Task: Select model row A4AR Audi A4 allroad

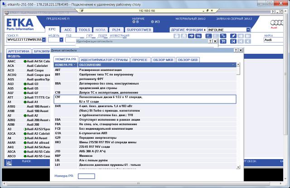Action: [x=28, y=143]
